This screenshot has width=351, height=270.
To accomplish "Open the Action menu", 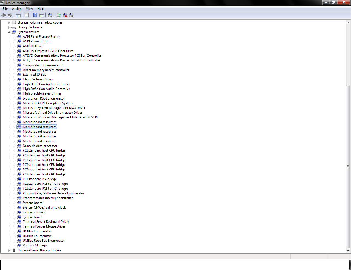I will 17,9.
